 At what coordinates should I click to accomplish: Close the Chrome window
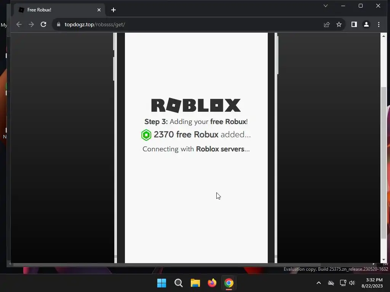378,6
